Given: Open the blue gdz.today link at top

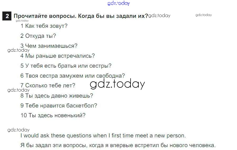Looking at the screenshot, I should pos(118,3).
